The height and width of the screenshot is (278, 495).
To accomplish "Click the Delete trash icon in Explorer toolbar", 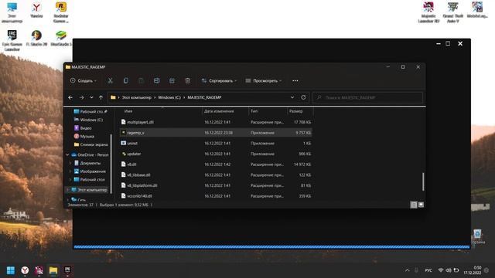I will coord(187,80).
